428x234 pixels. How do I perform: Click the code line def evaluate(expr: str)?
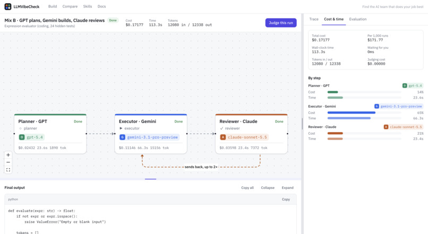click(x=42, y=211)
